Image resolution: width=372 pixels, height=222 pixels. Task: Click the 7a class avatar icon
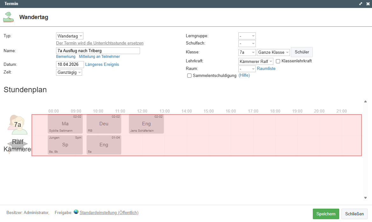pos(18,124)
